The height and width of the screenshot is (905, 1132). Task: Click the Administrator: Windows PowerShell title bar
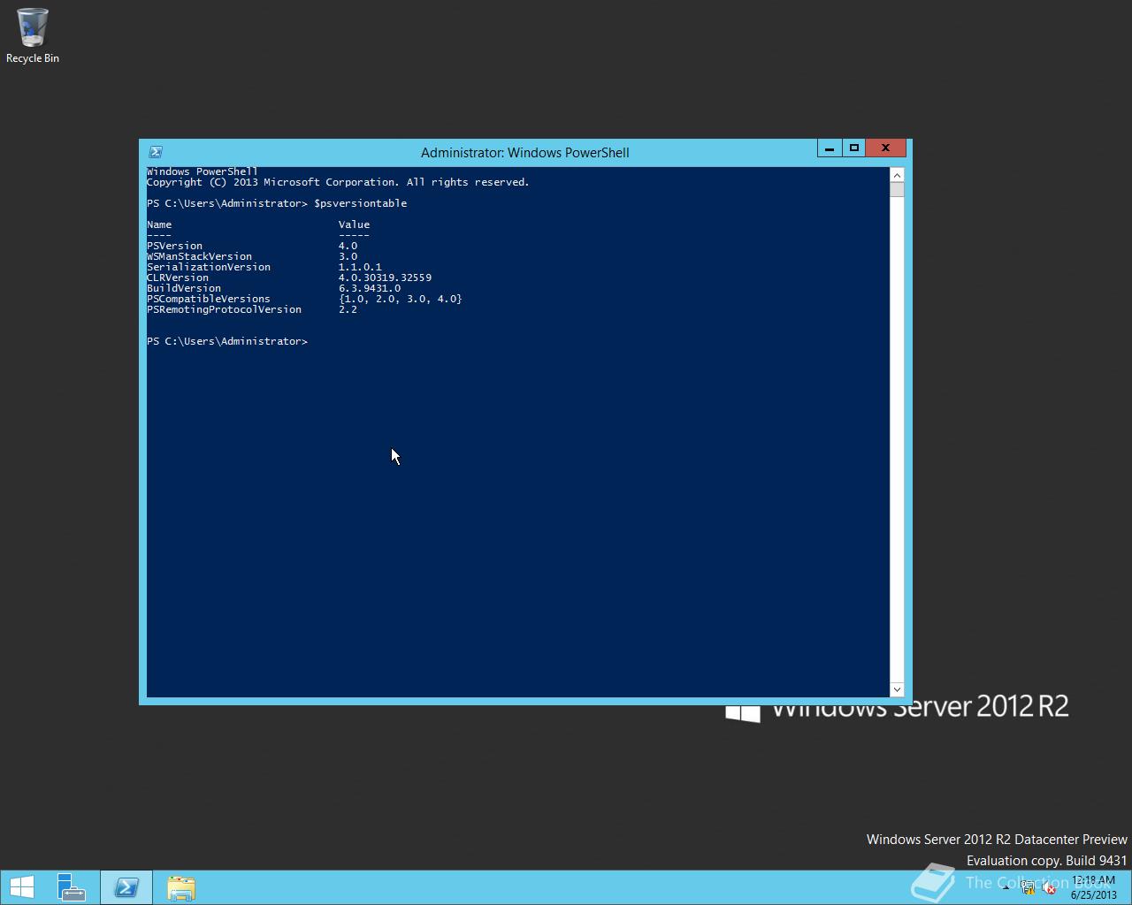click(525, 152)
